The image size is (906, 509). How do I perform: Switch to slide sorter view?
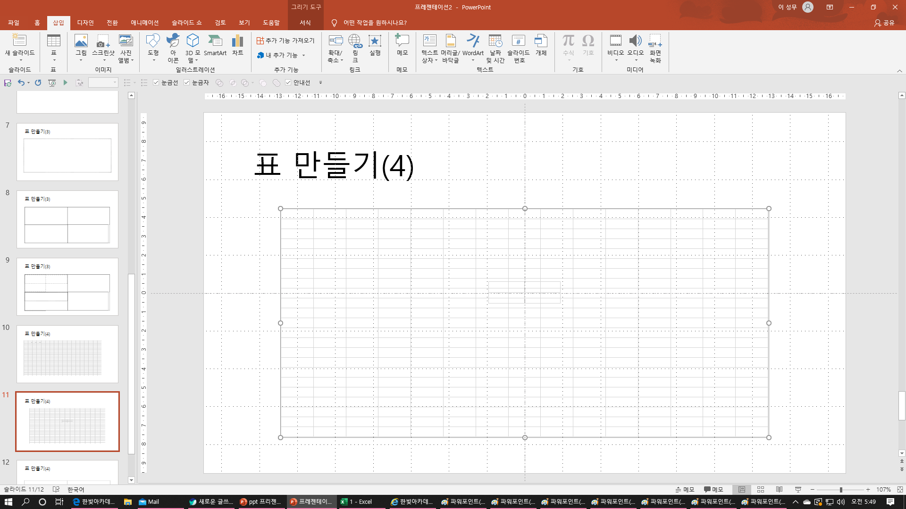pos(760,490)
